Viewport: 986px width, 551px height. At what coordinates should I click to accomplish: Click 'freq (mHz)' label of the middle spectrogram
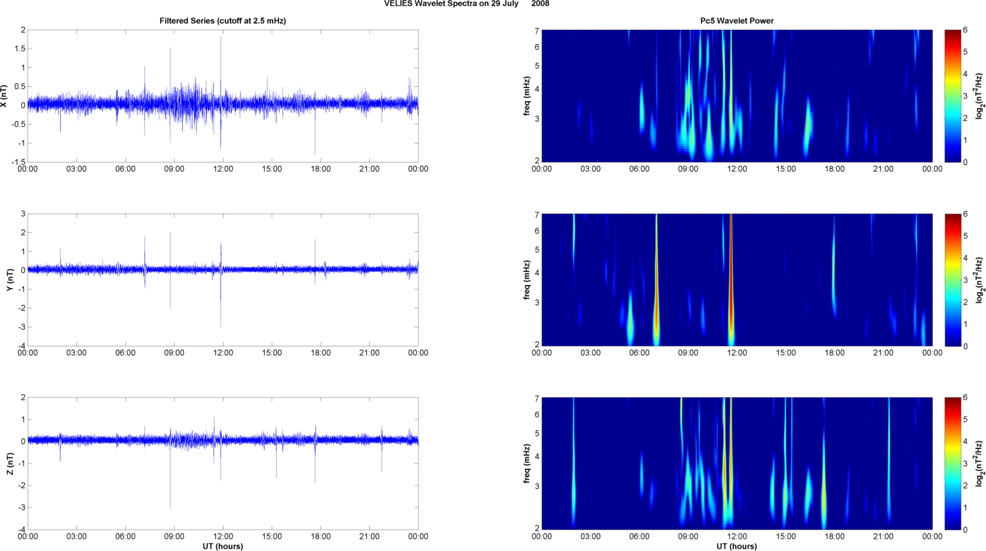[527, 280]
